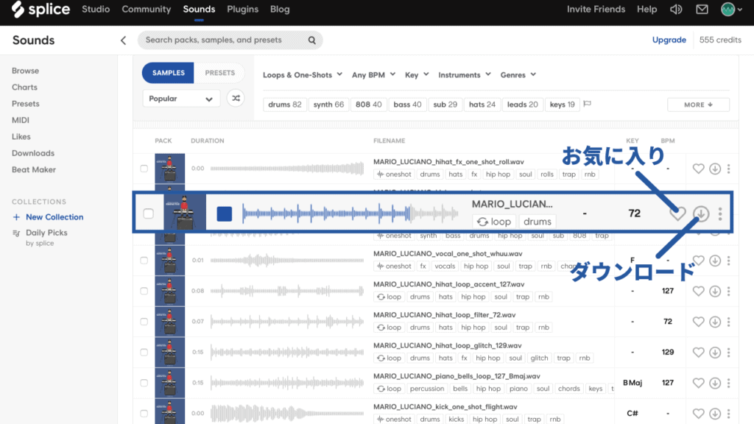
Task: Click the shuffle icon beside Popular sort
Action: tap(236, 98)
